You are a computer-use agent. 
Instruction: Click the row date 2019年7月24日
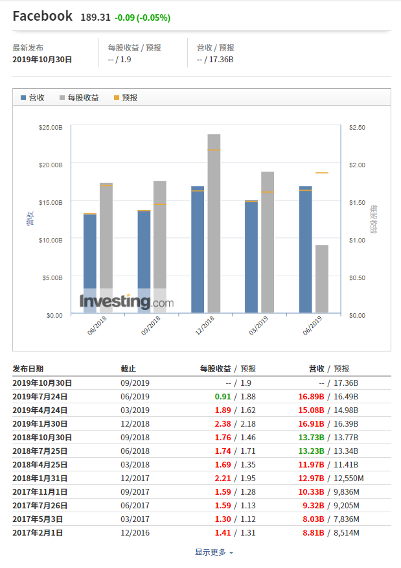pyautogui.click(x=40, y=397)
